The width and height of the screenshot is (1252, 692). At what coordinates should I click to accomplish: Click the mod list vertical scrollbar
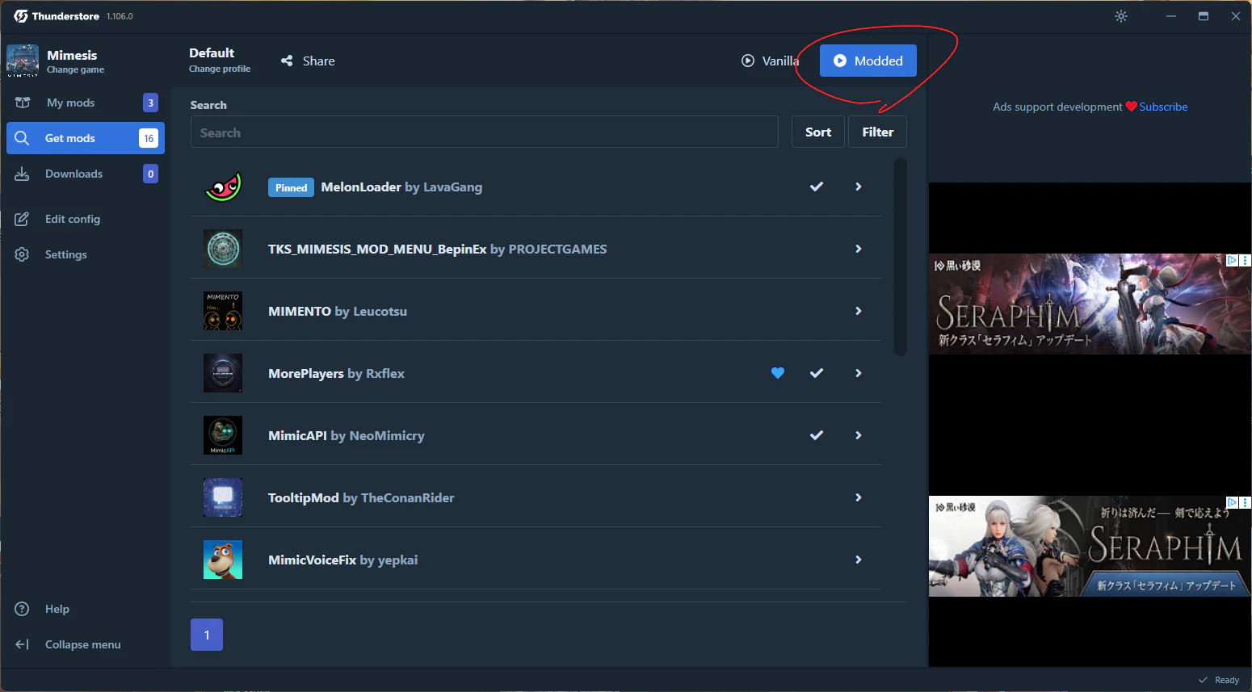click(901, 257)
